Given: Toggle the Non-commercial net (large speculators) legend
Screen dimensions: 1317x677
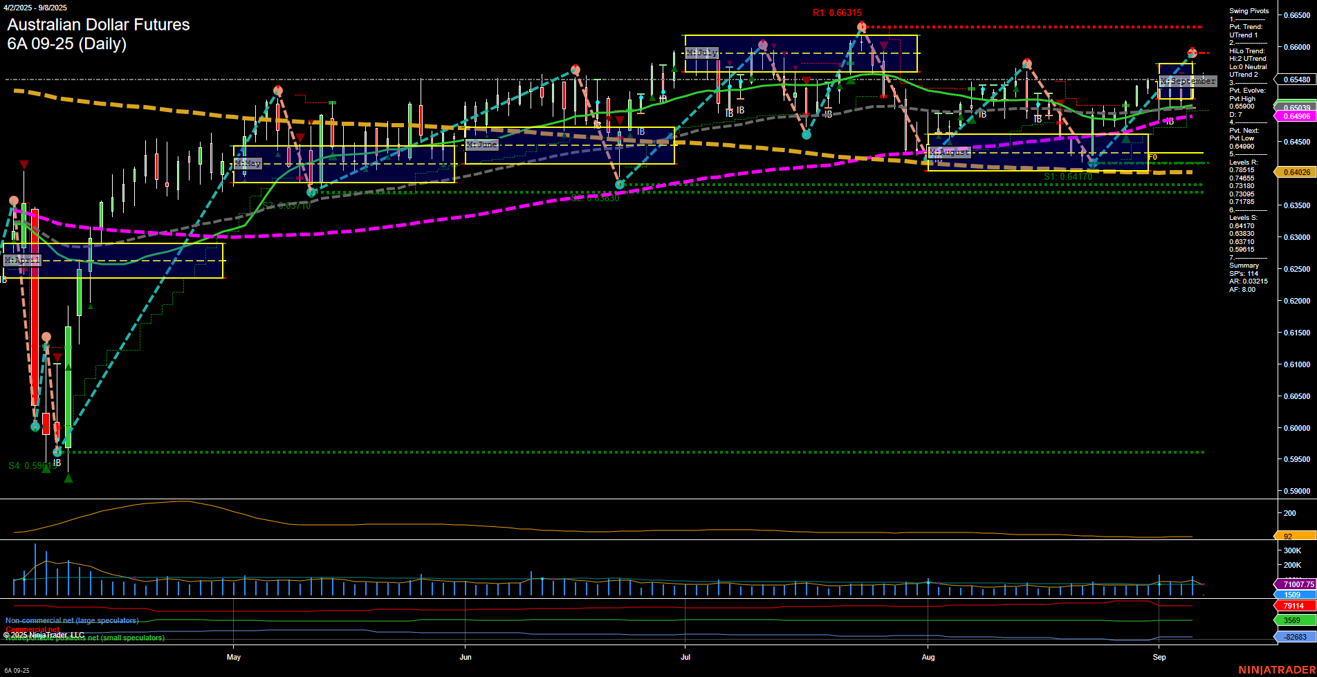Looking at the screenshot, I should 71,620.
